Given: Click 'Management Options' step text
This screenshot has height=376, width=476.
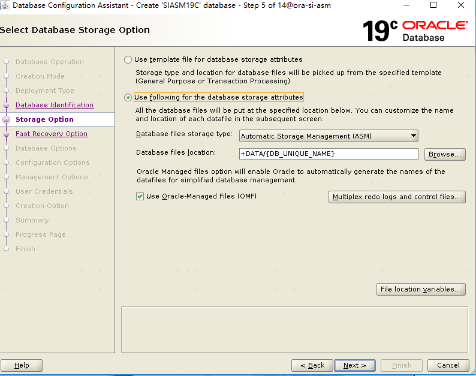Looking at the screenshot, I should (52, 177).
